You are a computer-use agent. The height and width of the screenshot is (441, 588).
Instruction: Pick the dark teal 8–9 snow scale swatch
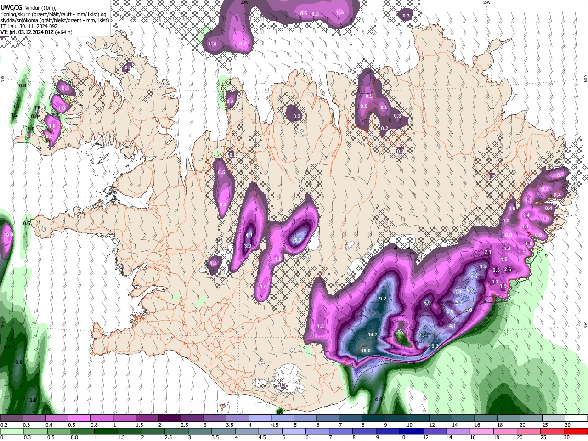[x=373, y=418]
